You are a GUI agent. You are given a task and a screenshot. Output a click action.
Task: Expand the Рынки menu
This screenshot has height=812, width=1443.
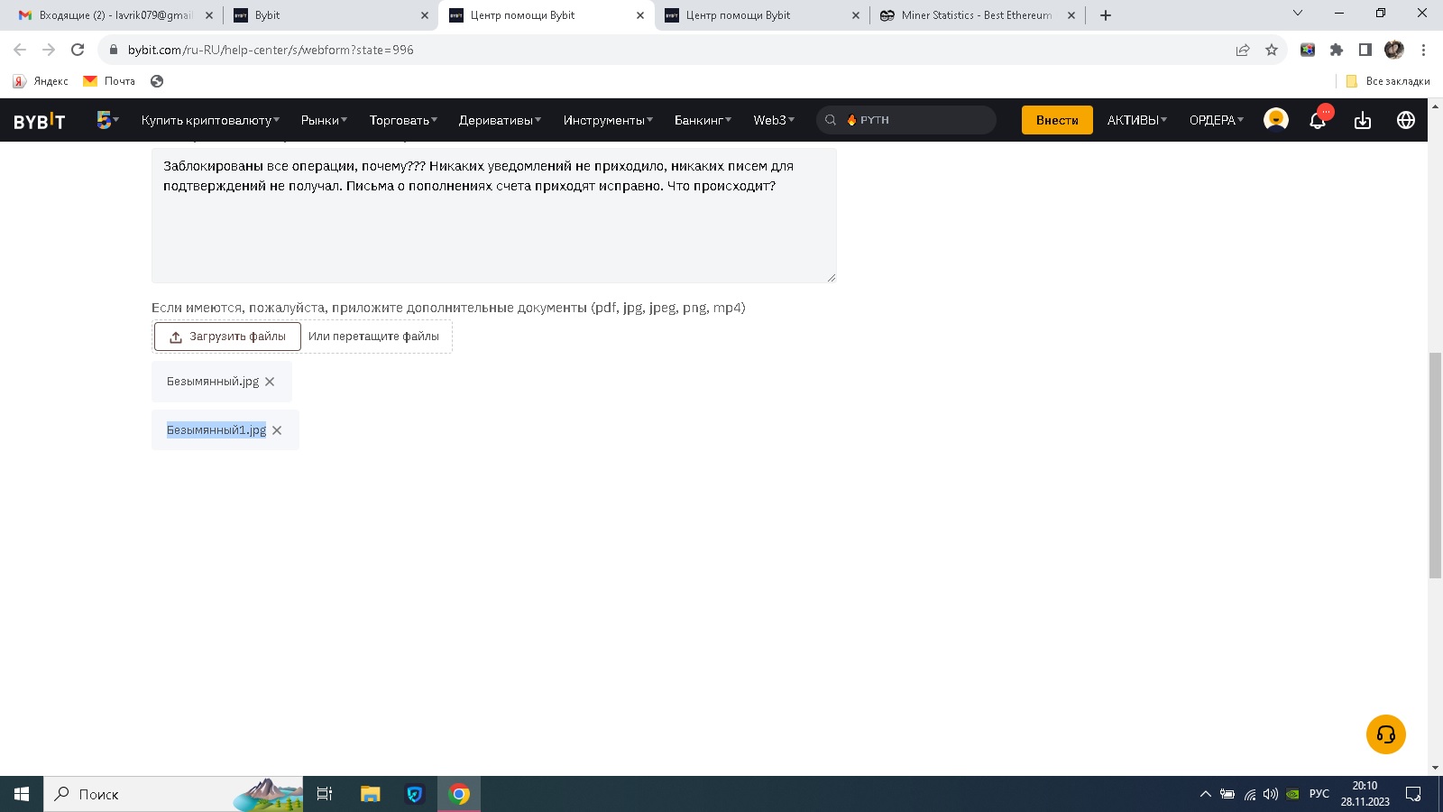(x=324, y=120)
